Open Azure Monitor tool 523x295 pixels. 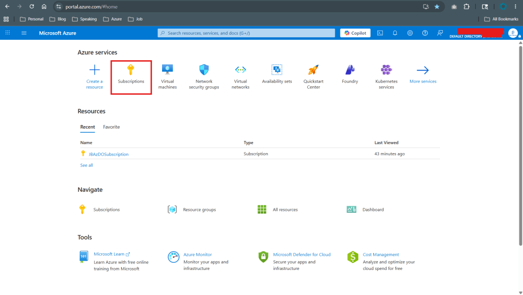coord(197,254)
